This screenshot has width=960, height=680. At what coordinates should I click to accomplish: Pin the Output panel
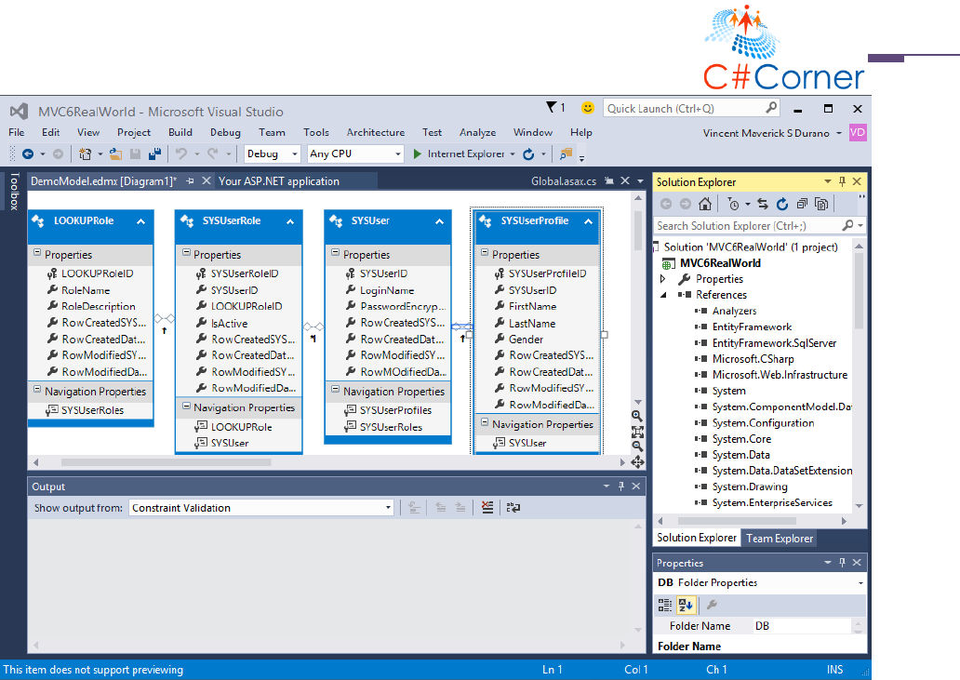coord(620,486)
